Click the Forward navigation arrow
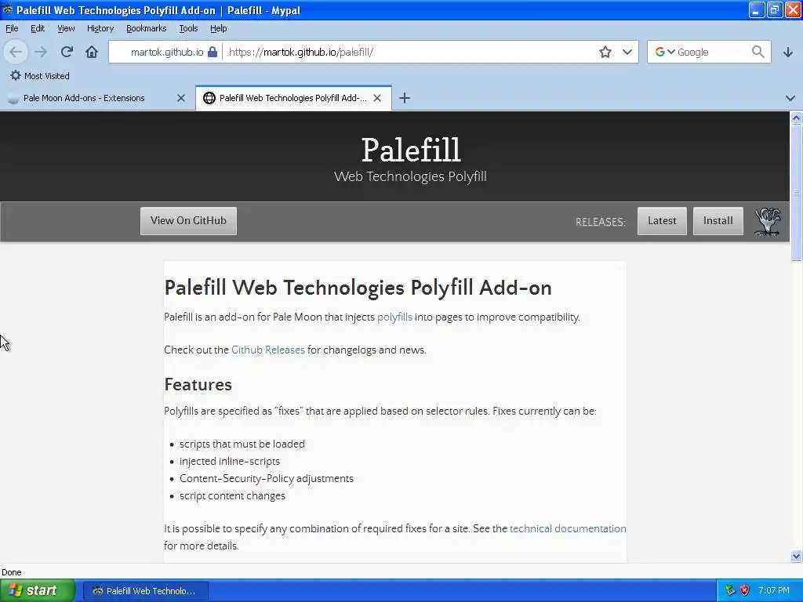This screenshot has width=803, height=602. [41, 52]
